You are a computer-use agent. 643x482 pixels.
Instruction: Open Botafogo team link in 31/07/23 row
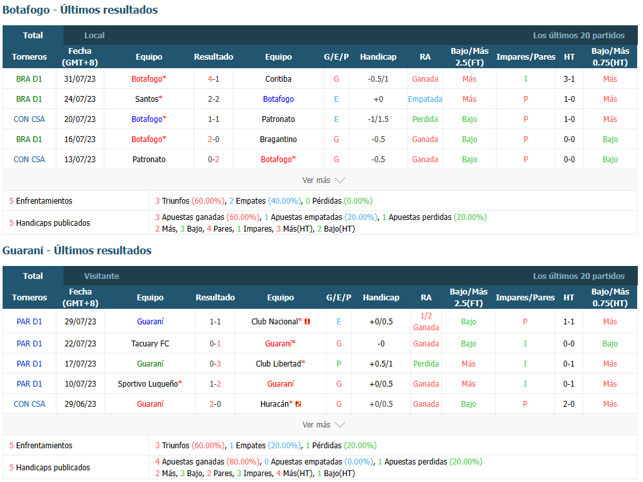click(149, 79)
